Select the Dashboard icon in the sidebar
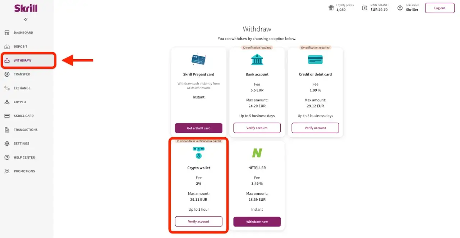 [x=8, y=32]
